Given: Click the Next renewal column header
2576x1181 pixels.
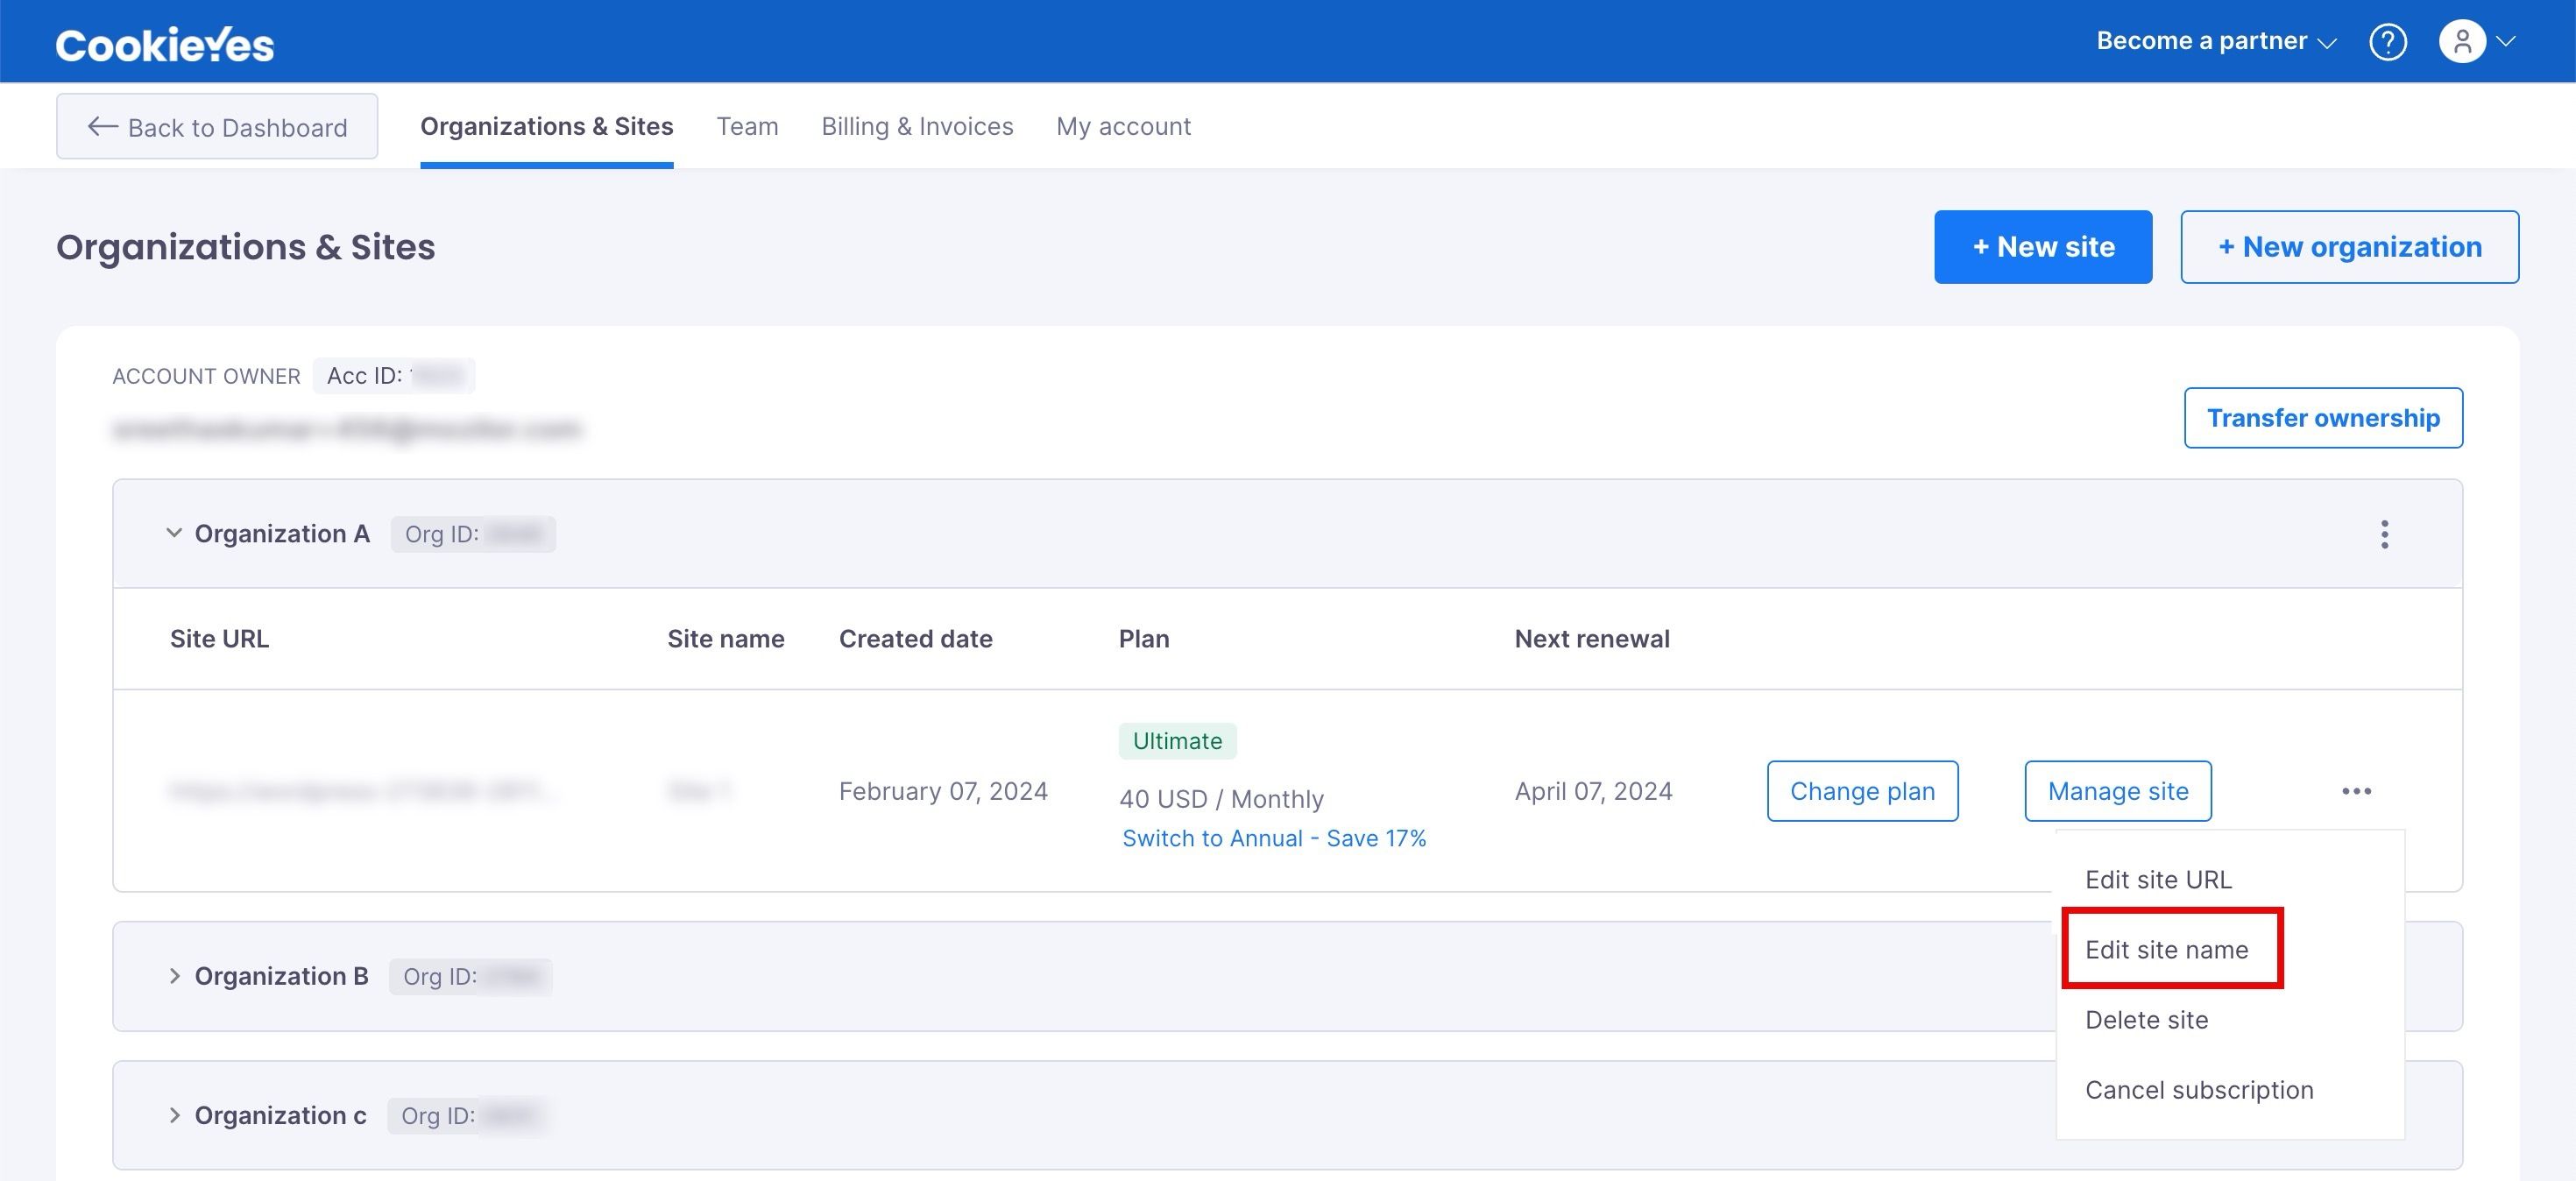Looking at the screenshot, I should click(1592, 639).
